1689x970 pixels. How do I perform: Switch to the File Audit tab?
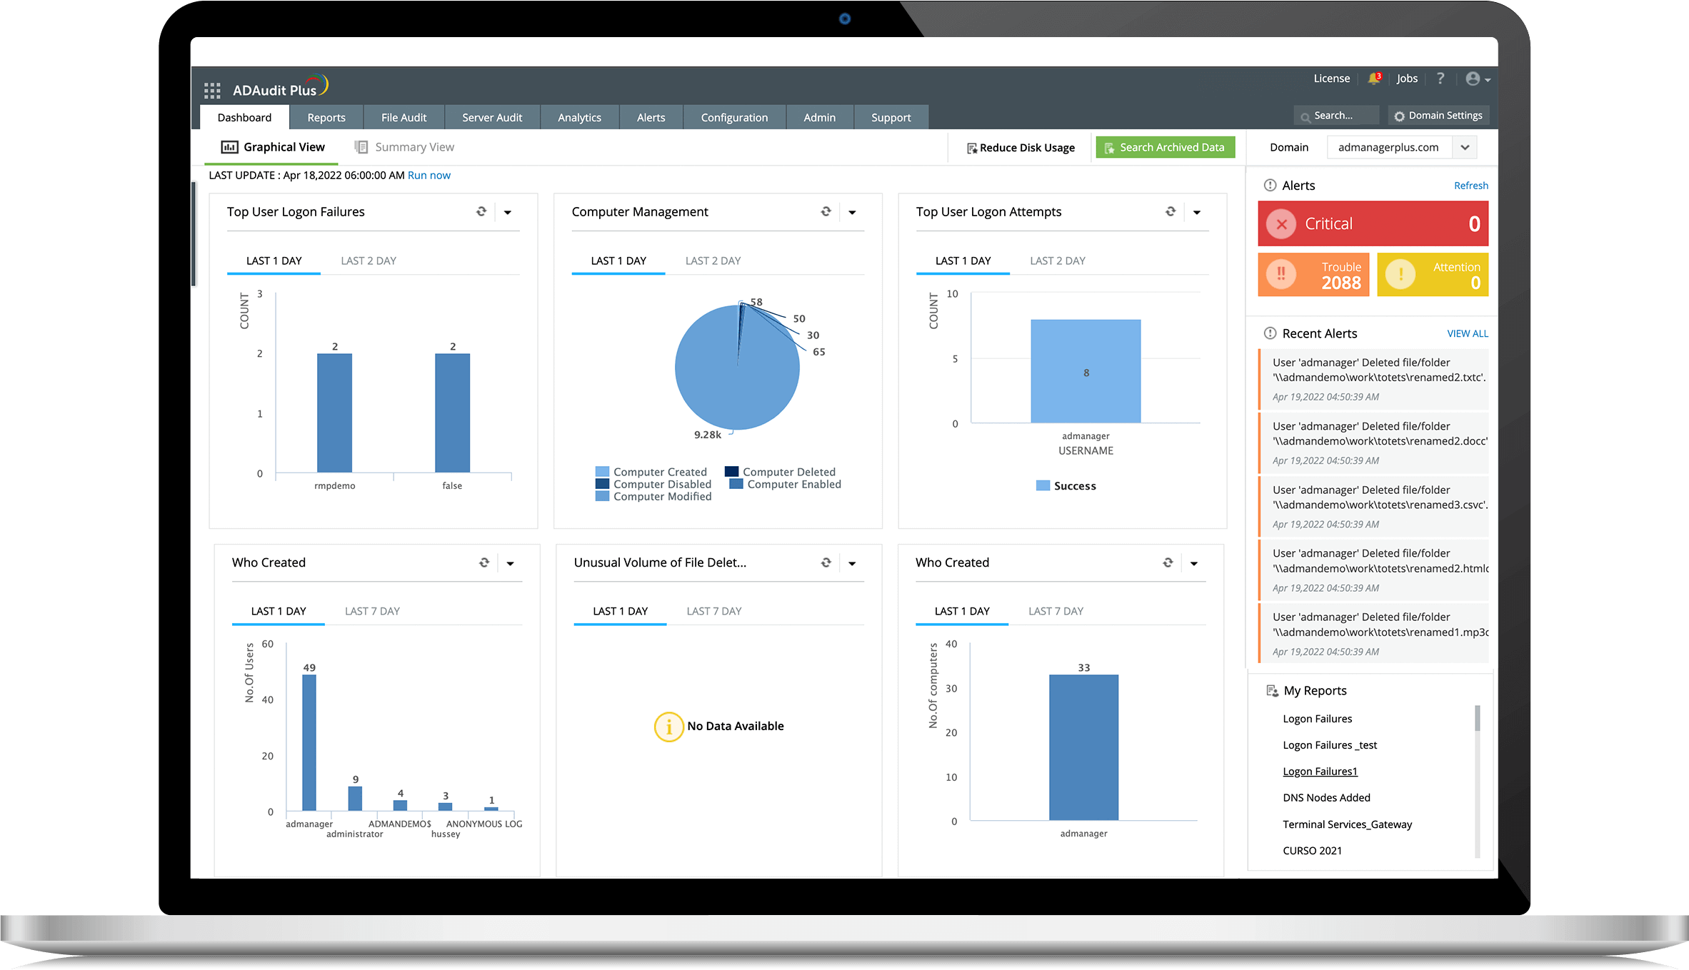(x=404, y=118)
